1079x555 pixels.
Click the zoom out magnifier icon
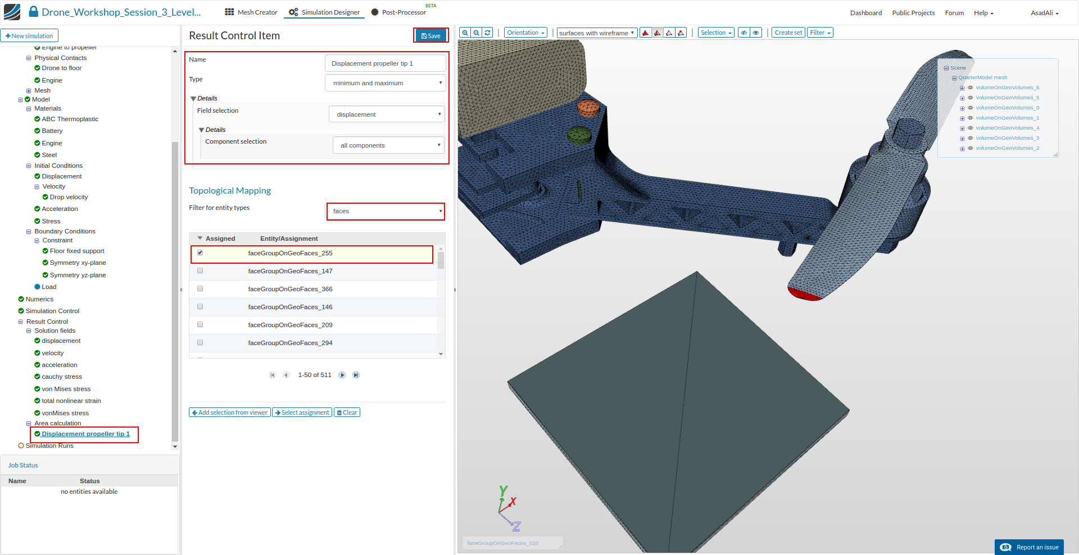477,33
